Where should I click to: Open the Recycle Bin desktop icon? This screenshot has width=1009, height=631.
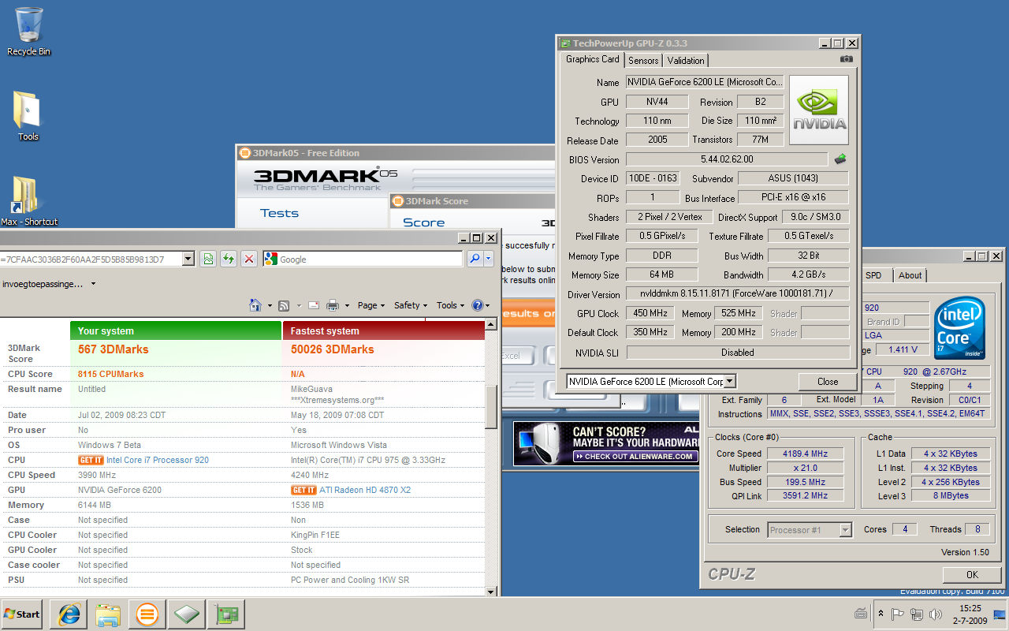point(28,32)
